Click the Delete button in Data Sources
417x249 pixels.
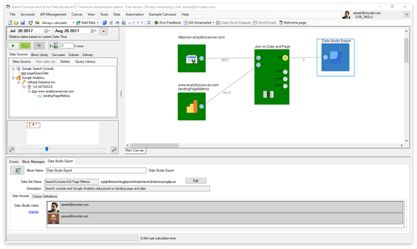[65, 61]
